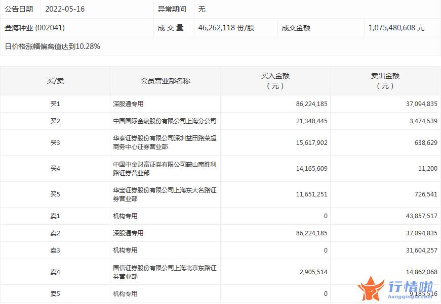Select sell amount 3,474,539
Screen dimensions: 441x304
tap(423, 121)
